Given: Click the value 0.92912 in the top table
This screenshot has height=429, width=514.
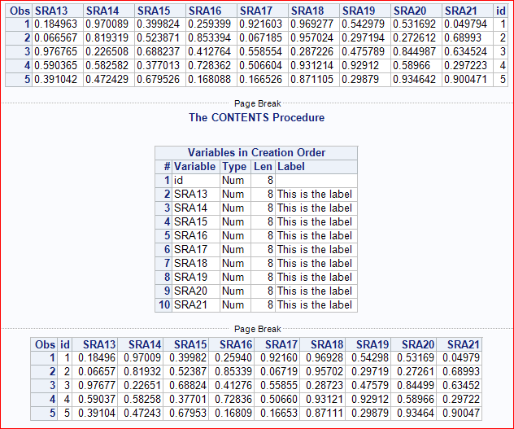Looking at the screenshot, I should coord(360,66).
